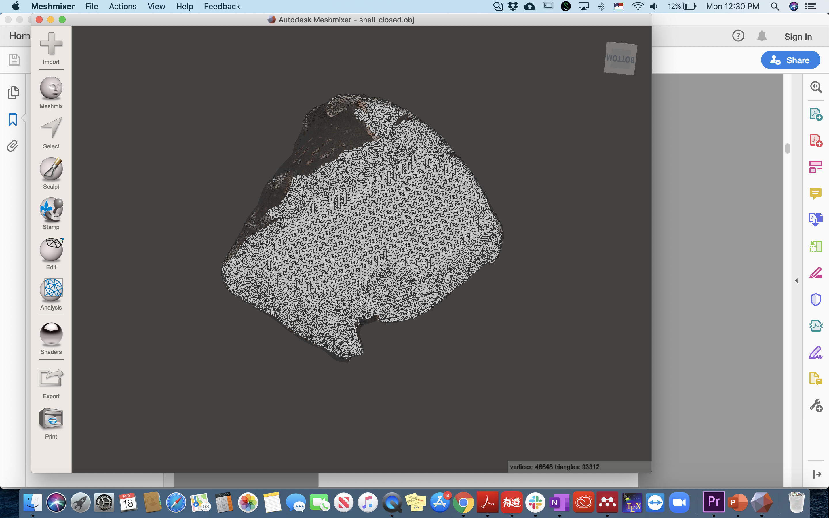
Task: Click the document vertical scrollbar thumb
Action: (787, 148)
